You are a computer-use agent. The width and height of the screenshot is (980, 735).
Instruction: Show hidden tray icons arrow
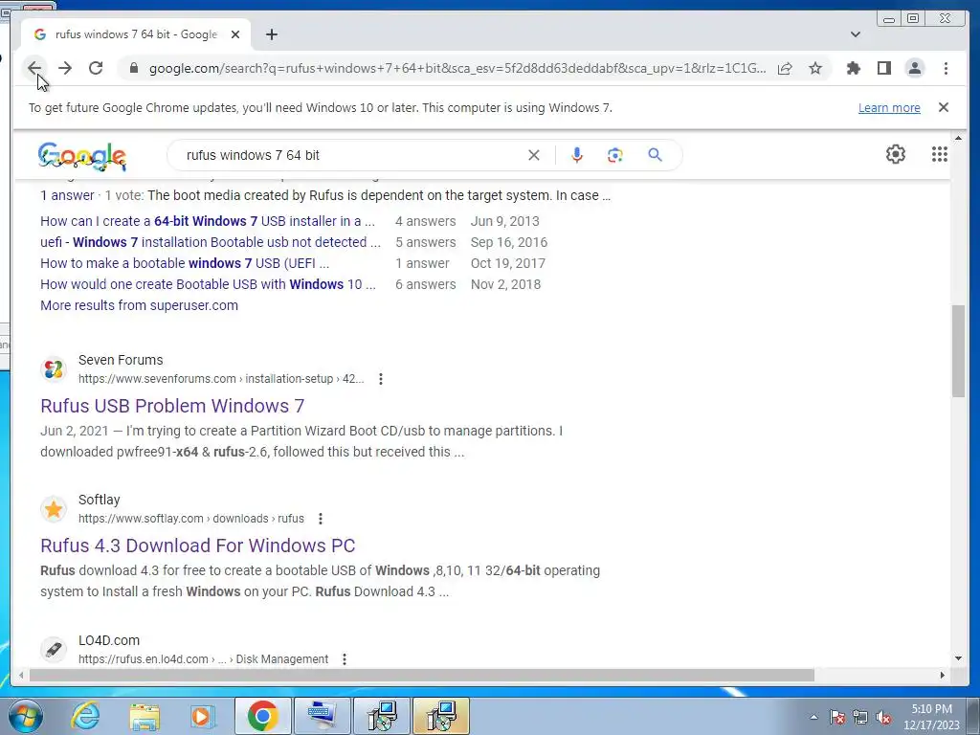pos(813,717)
